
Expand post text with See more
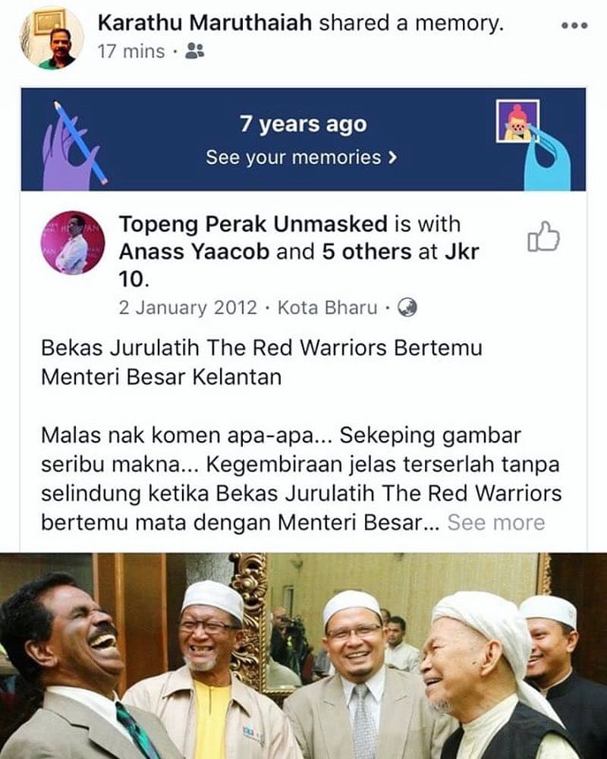point(496,522)
